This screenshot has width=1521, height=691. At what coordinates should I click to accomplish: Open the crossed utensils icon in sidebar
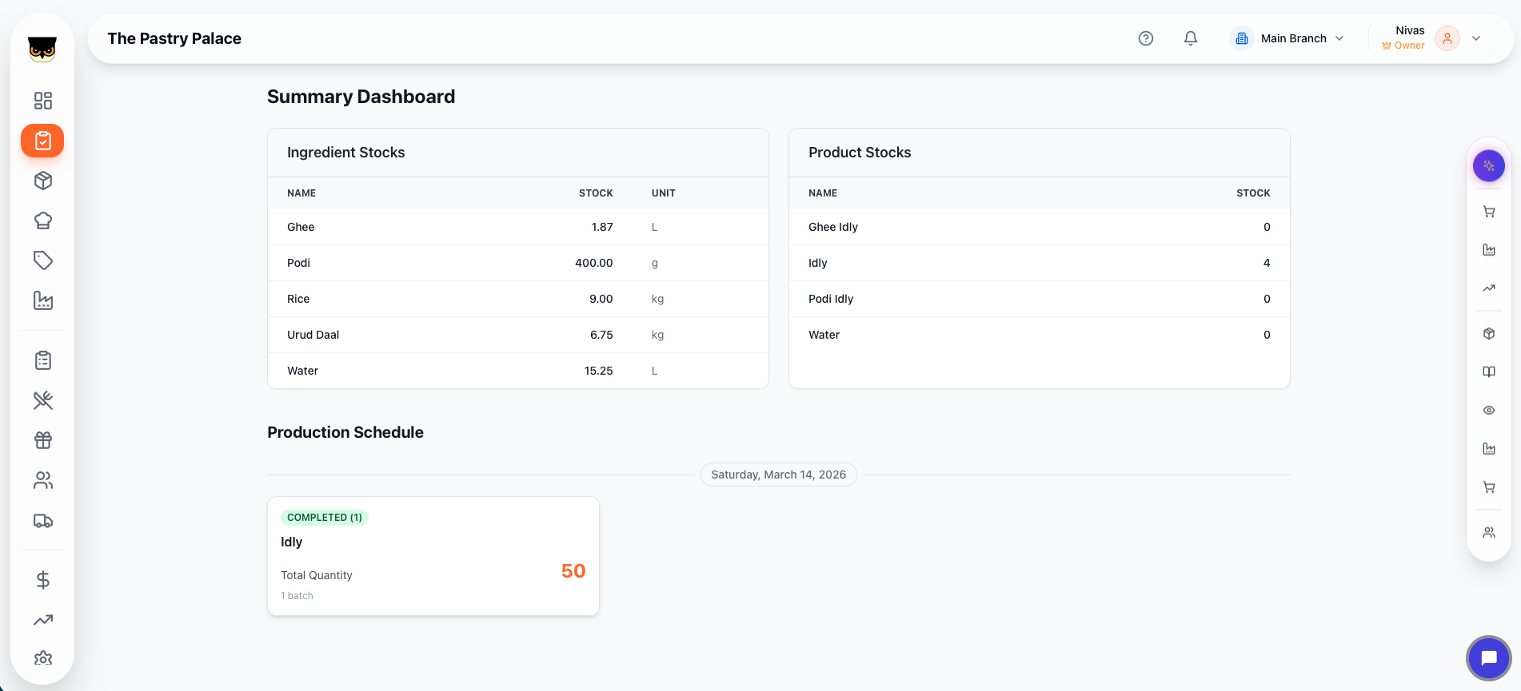tap(43, 400)
